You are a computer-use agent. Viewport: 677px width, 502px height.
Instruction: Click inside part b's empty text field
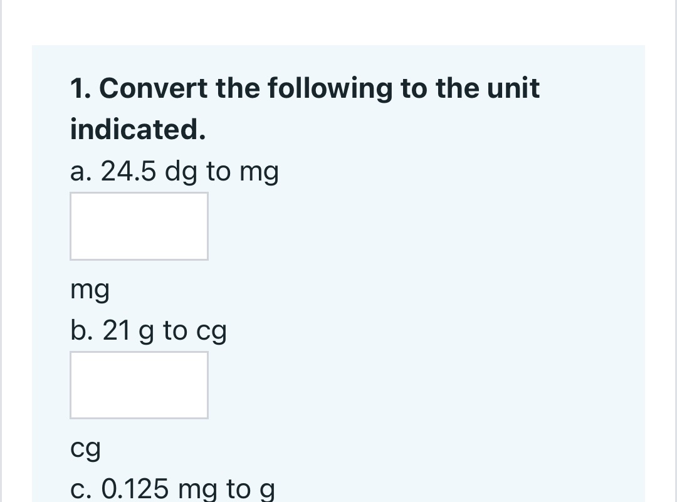139,385
